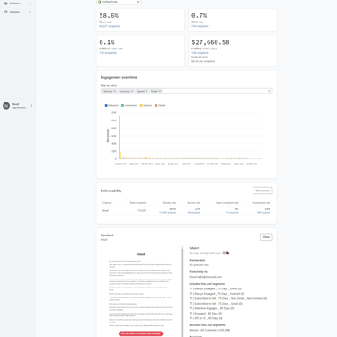Remove the Clicked metric chip
Image resolution: width=337 pixels, height=337 pixels.
tap(160, 91)
